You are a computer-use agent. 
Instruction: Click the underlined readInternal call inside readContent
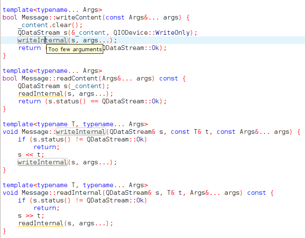40,94
